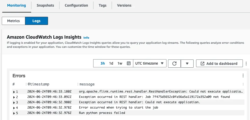Click the column handle before message header
Image resolution: width=250 pixels, height=120 pixels.
pos(78,84)
